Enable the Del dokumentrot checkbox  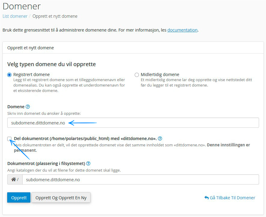(10, 139)
